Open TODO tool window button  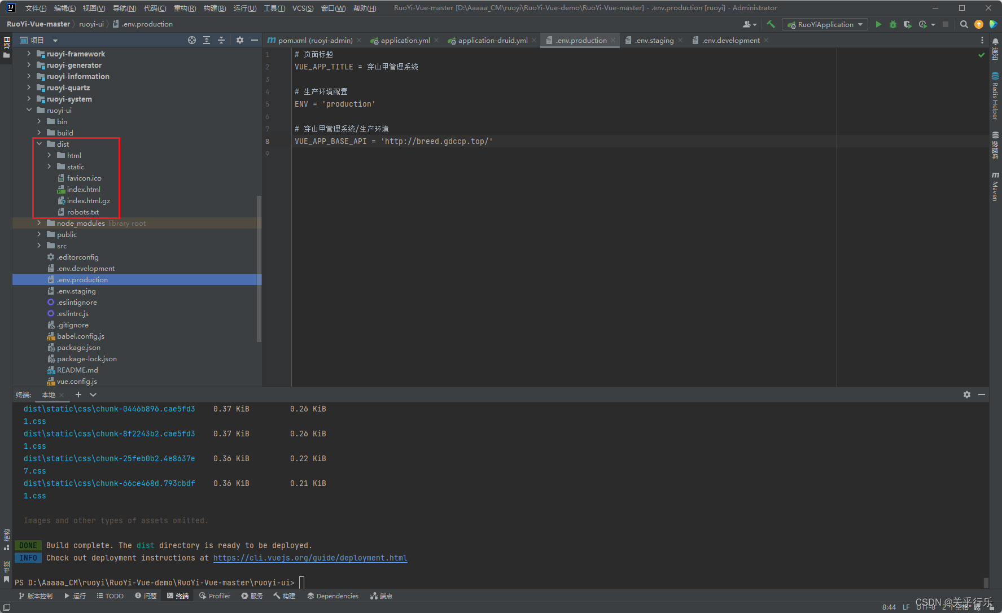(x=110, y=596)
